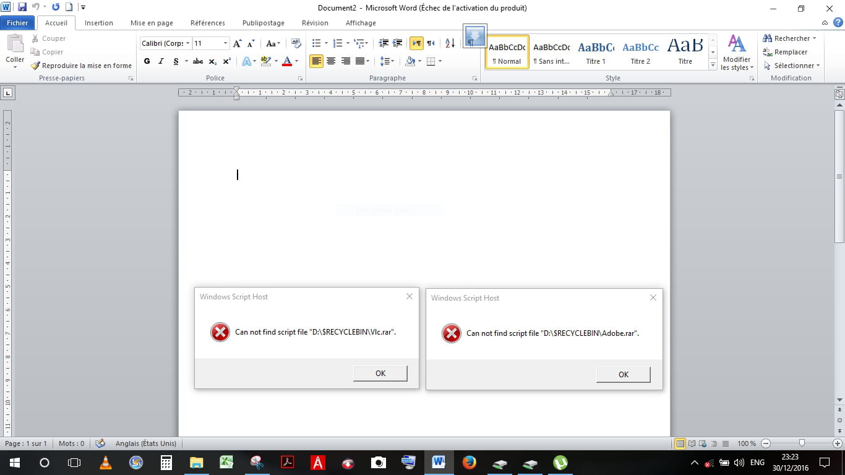Expand the borders dropdown arrow
The width and height of the screenshot is (845, 475).
(x=439, y=61)
